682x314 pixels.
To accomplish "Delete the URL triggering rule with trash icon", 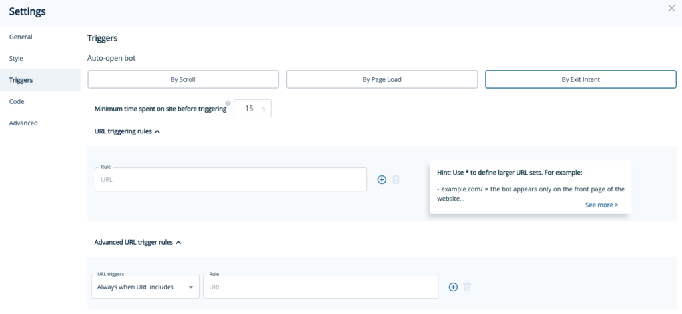I will (396, 179).
